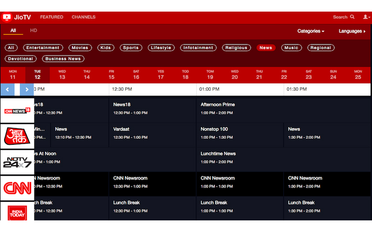Select the Movies category filter
The height and width of the screenshot is (232, 372).
80,48
